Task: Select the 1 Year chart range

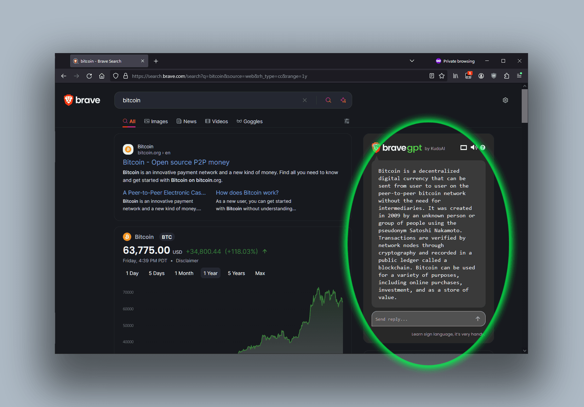Action: pos(211,273)
